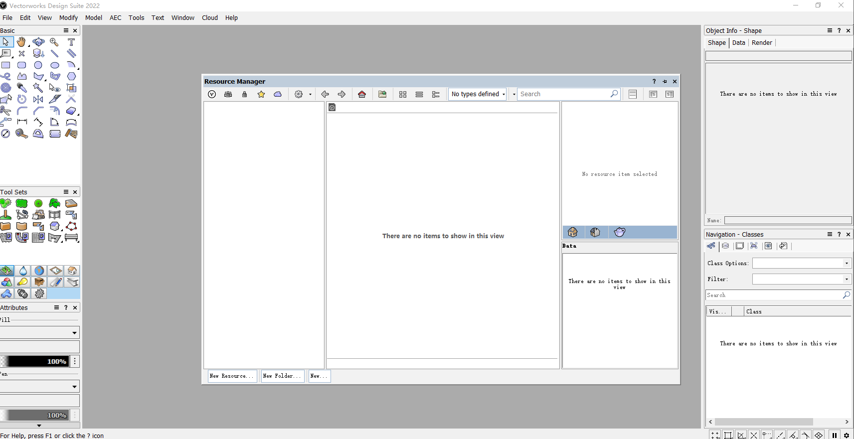Show Vectorworks Libraries in Resource Manager
This screenshot has height=439, width=854.
coord(212,94)
